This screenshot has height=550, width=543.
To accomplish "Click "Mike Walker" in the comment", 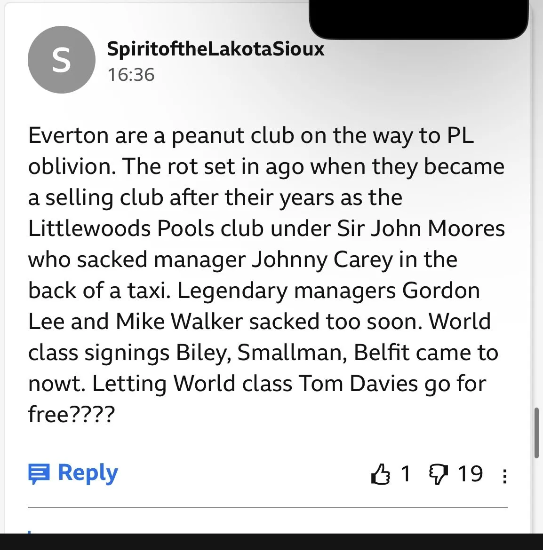I will [179, 322].
